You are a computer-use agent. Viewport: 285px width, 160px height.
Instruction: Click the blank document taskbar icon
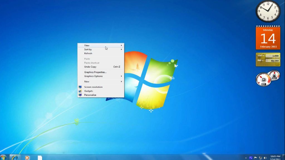point(40,157)
